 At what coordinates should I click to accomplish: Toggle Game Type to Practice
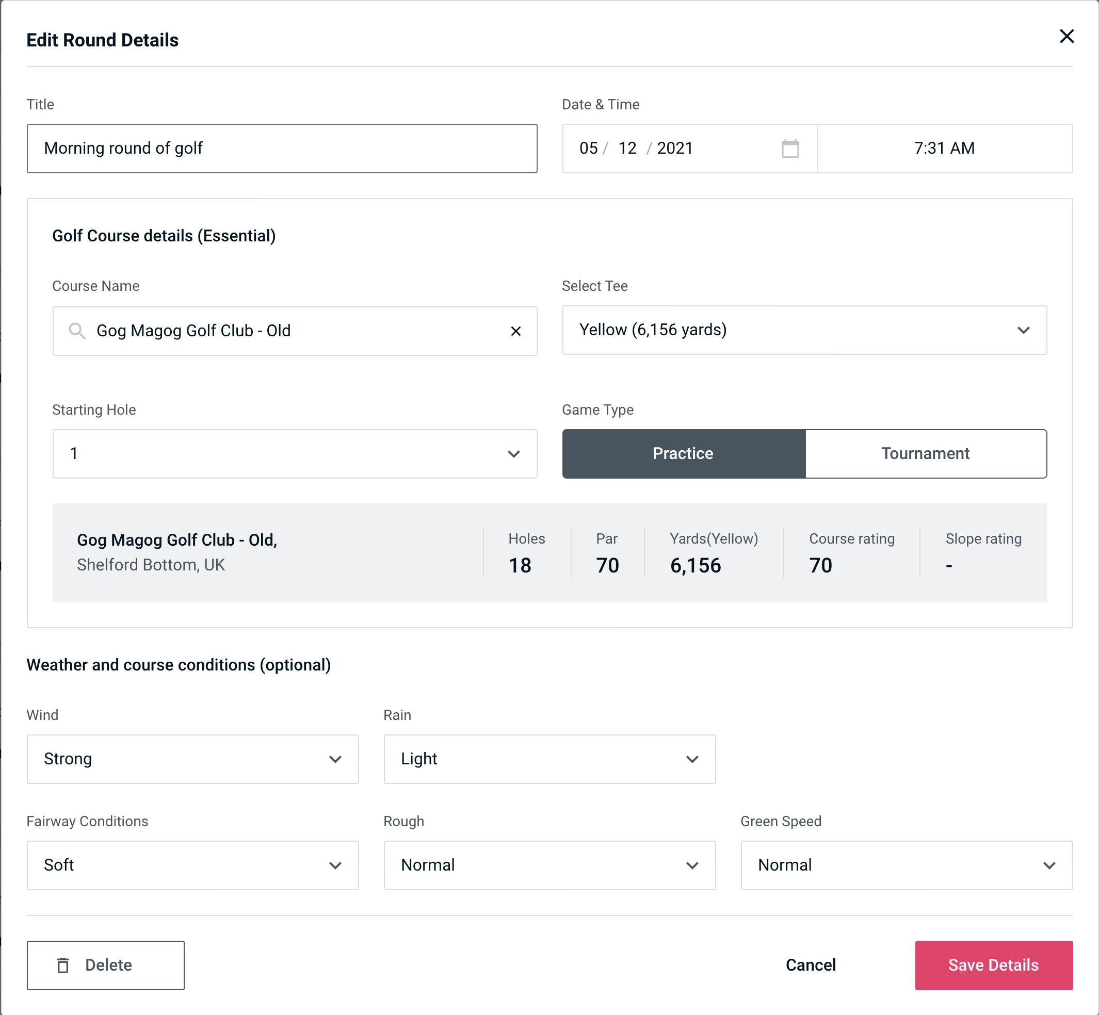click(683, 453)
